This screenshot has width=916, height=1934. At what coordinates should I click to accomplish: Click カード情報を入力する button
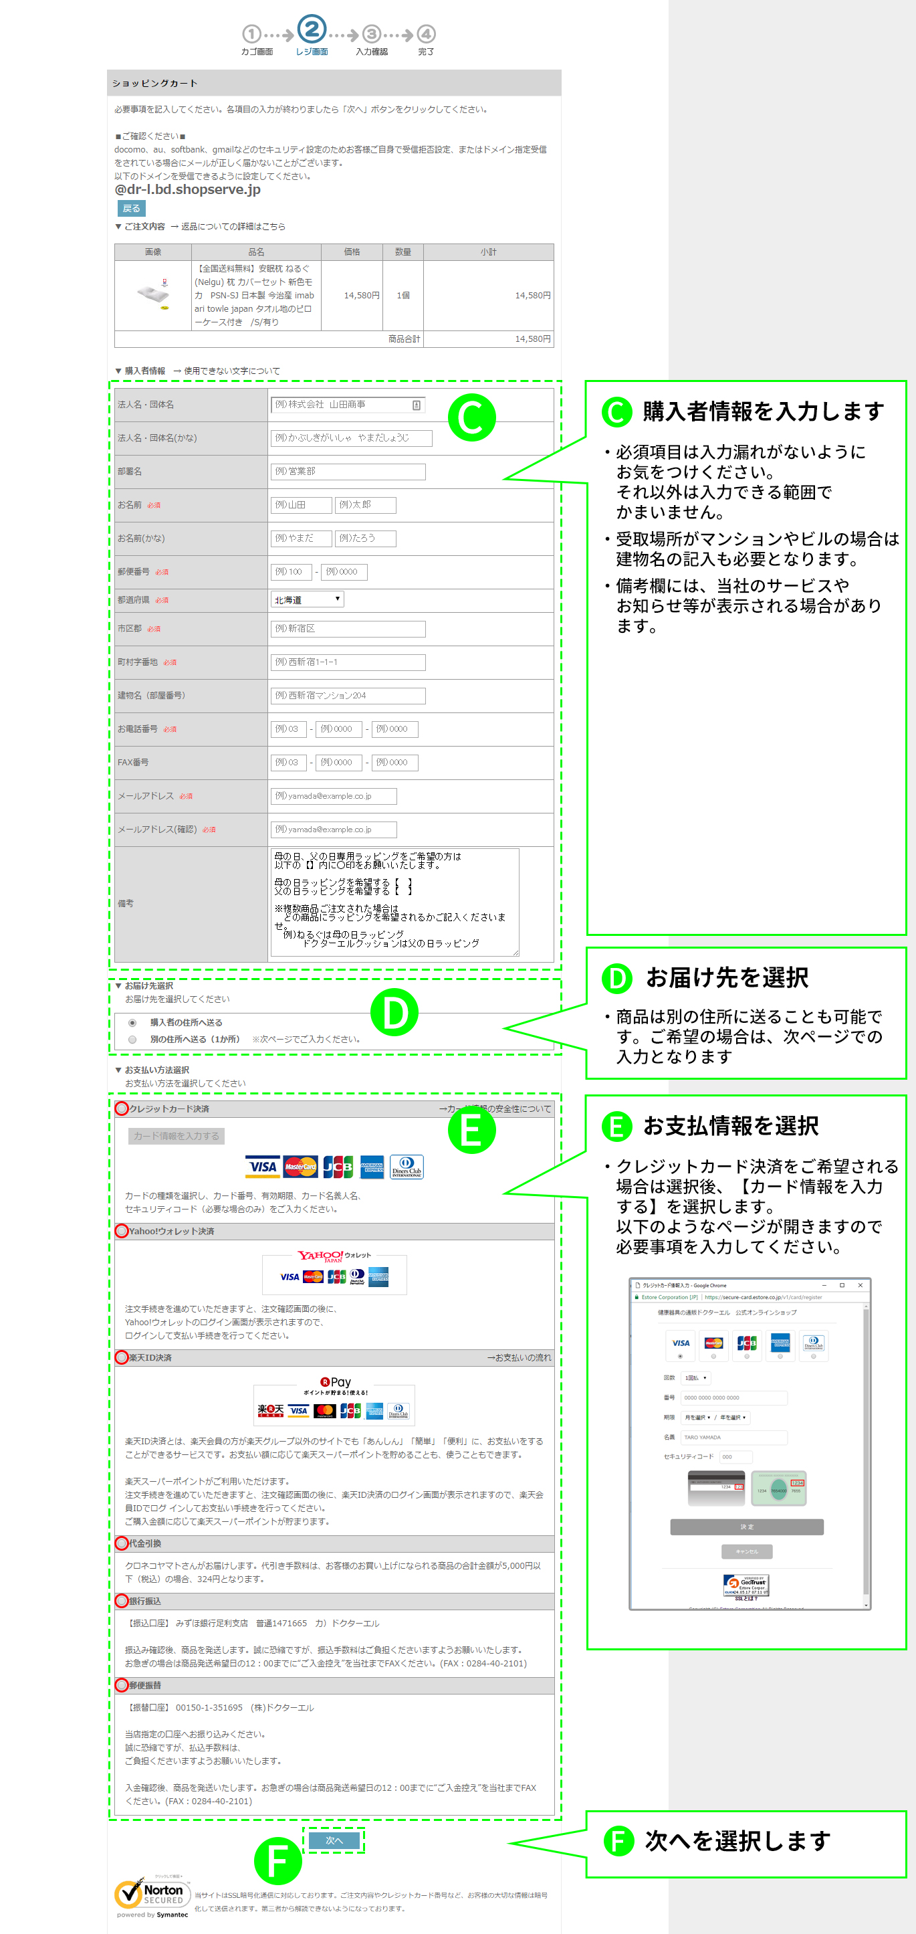pyautogui.click(x=177, y=1136)
